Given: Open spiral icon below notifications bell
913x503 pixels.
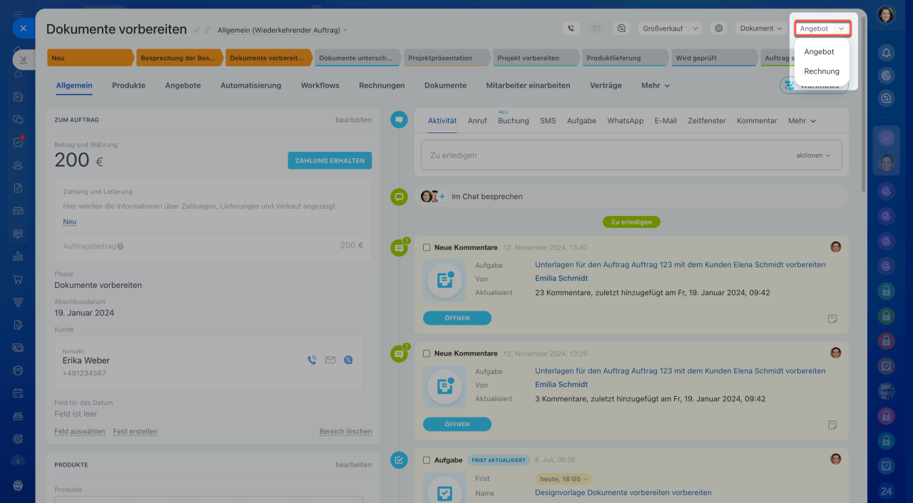Looking at the screenshot, I should pyautogui.click(x=886, y=76).
